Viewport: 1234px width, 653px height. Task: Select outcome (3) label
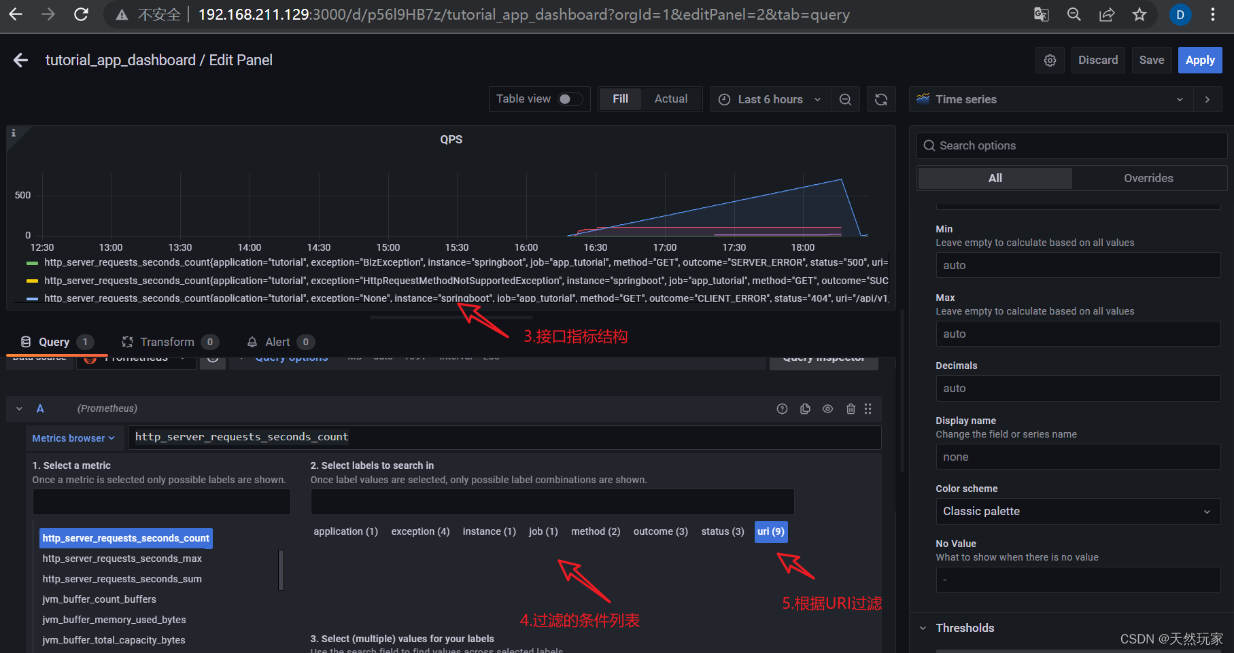pyautogui.click(x=661, y=532)
